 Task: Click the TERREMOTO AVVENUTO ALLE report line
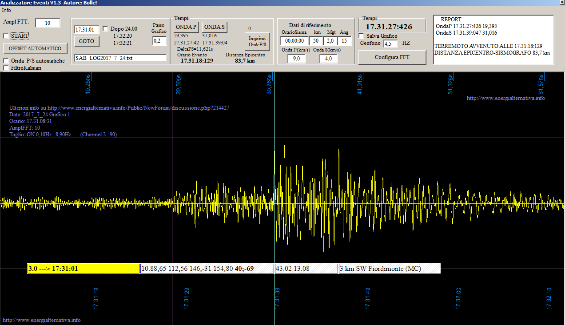(489, 46)
